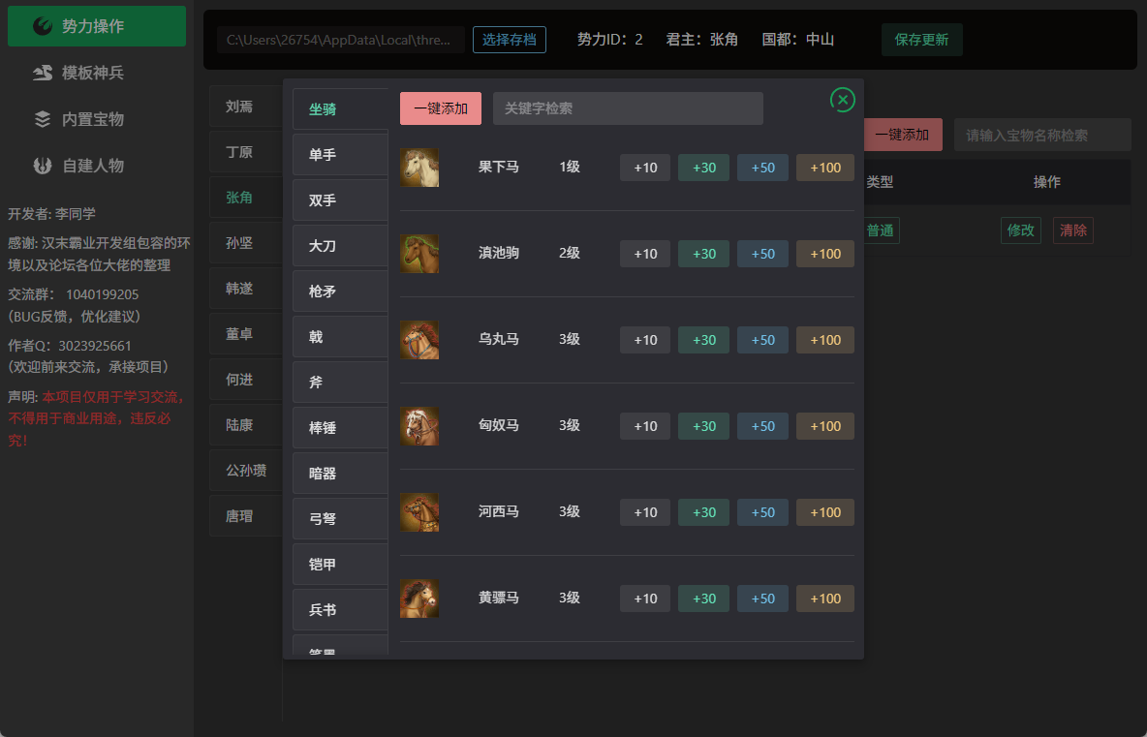Click the 黄骠马 horse icon
1147x737 pixels.
(419, 599)
